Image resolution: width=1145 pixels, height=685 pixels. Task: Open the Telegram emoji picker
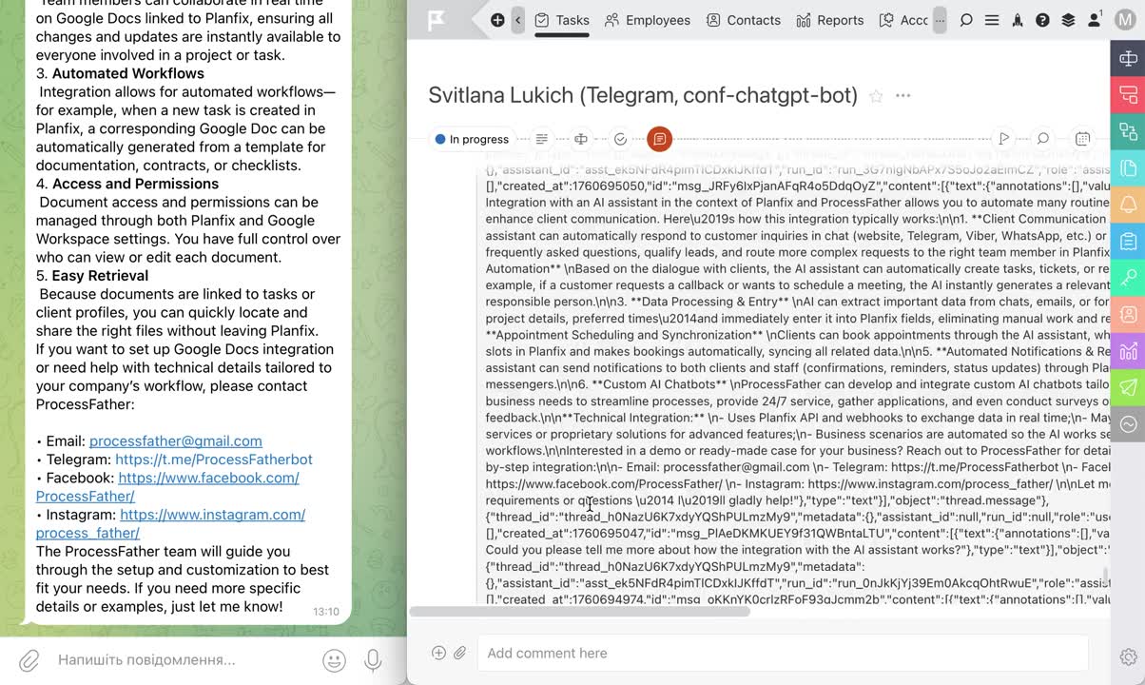click(334, 660)
